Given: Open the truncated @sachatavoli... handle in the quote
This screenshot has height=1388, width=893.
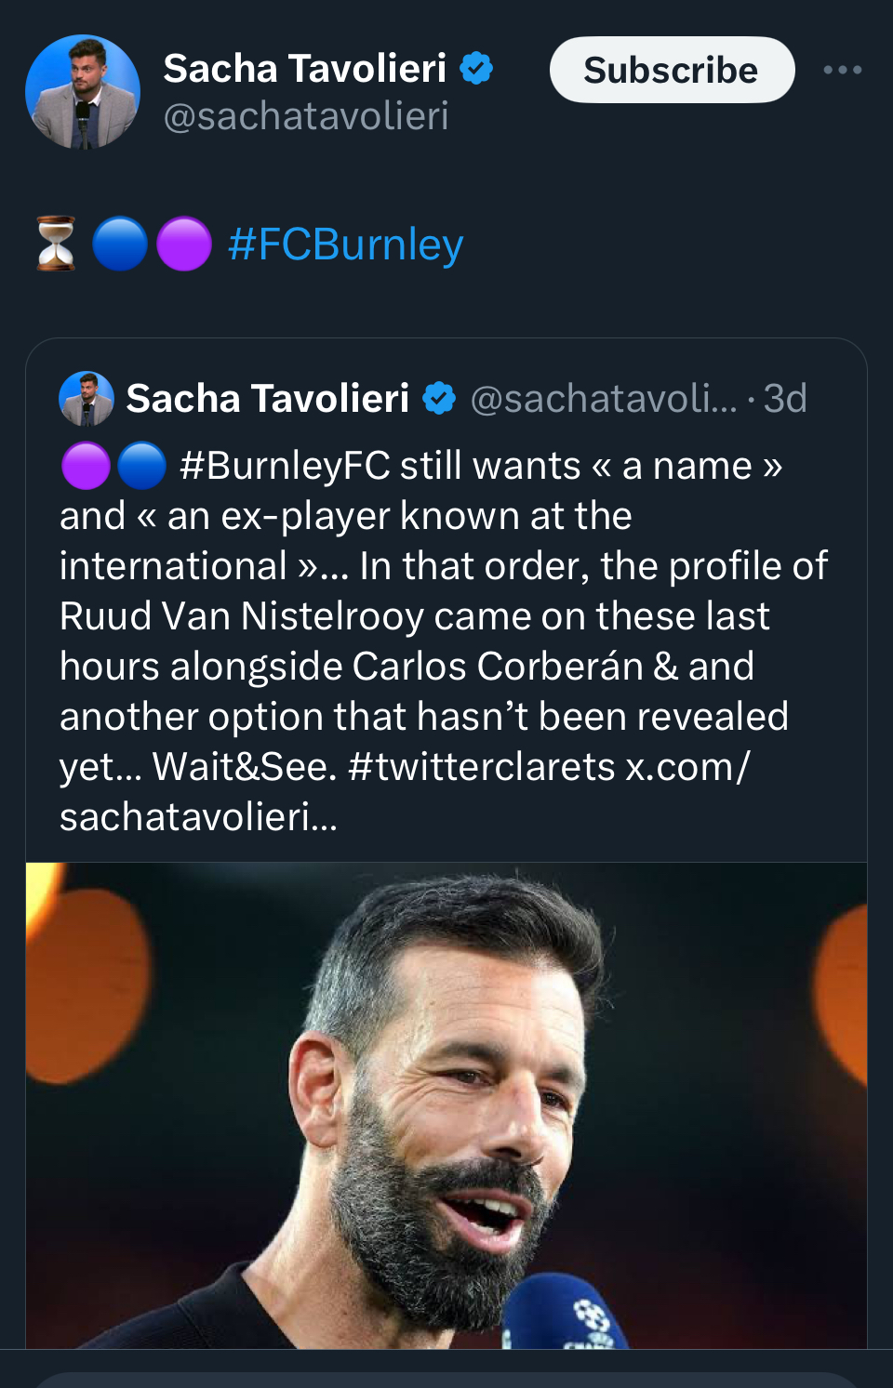Looking at the screenshot, I should pos(603,399).
